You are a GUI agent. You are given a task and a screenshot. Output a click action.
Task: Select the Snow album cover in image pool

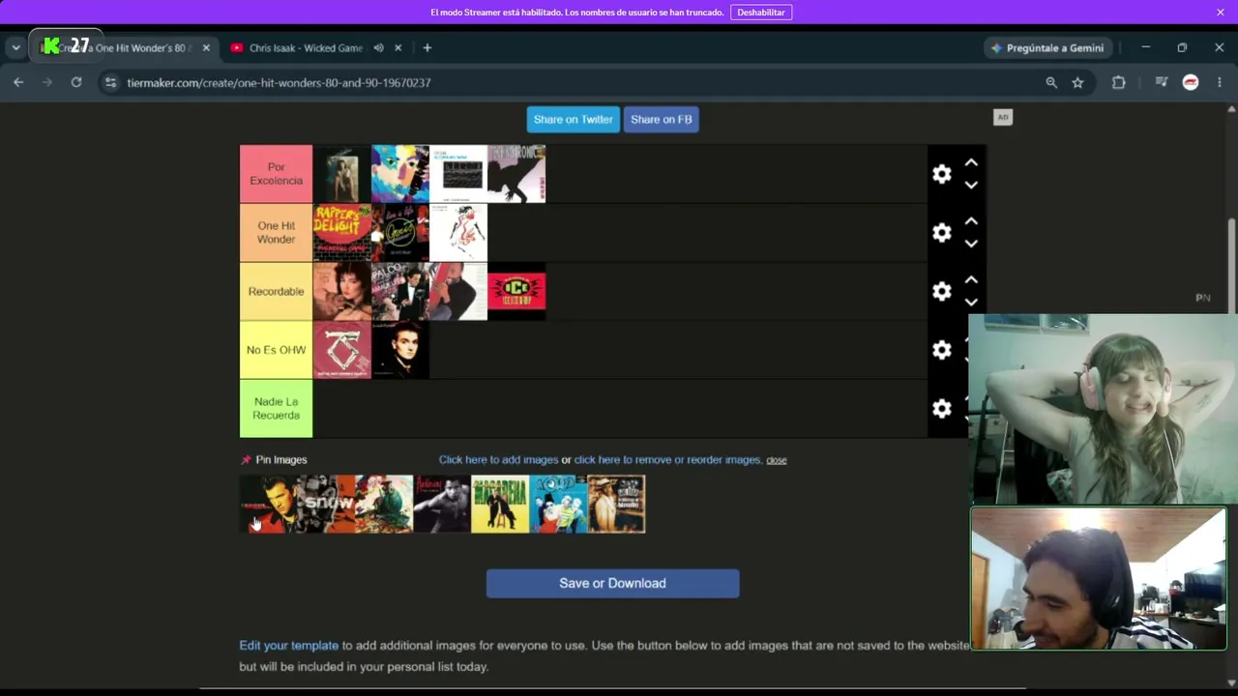tap(326, 504)
